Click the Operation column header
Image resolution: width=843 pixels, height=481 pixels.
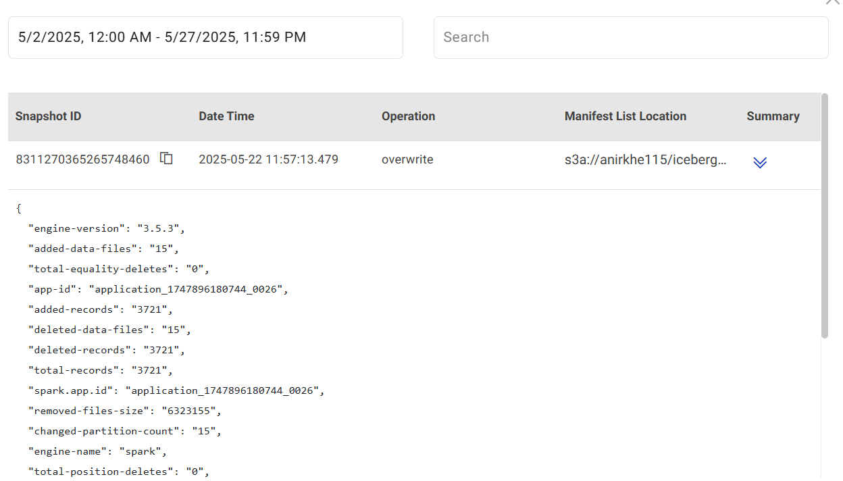point(408,116)
